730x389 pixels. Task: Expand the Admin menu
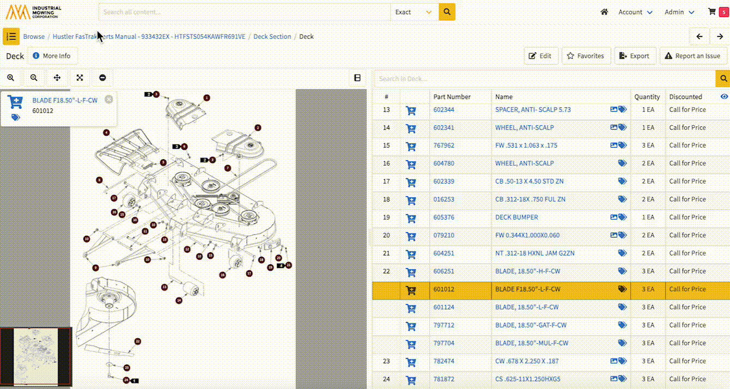point(679,12)
